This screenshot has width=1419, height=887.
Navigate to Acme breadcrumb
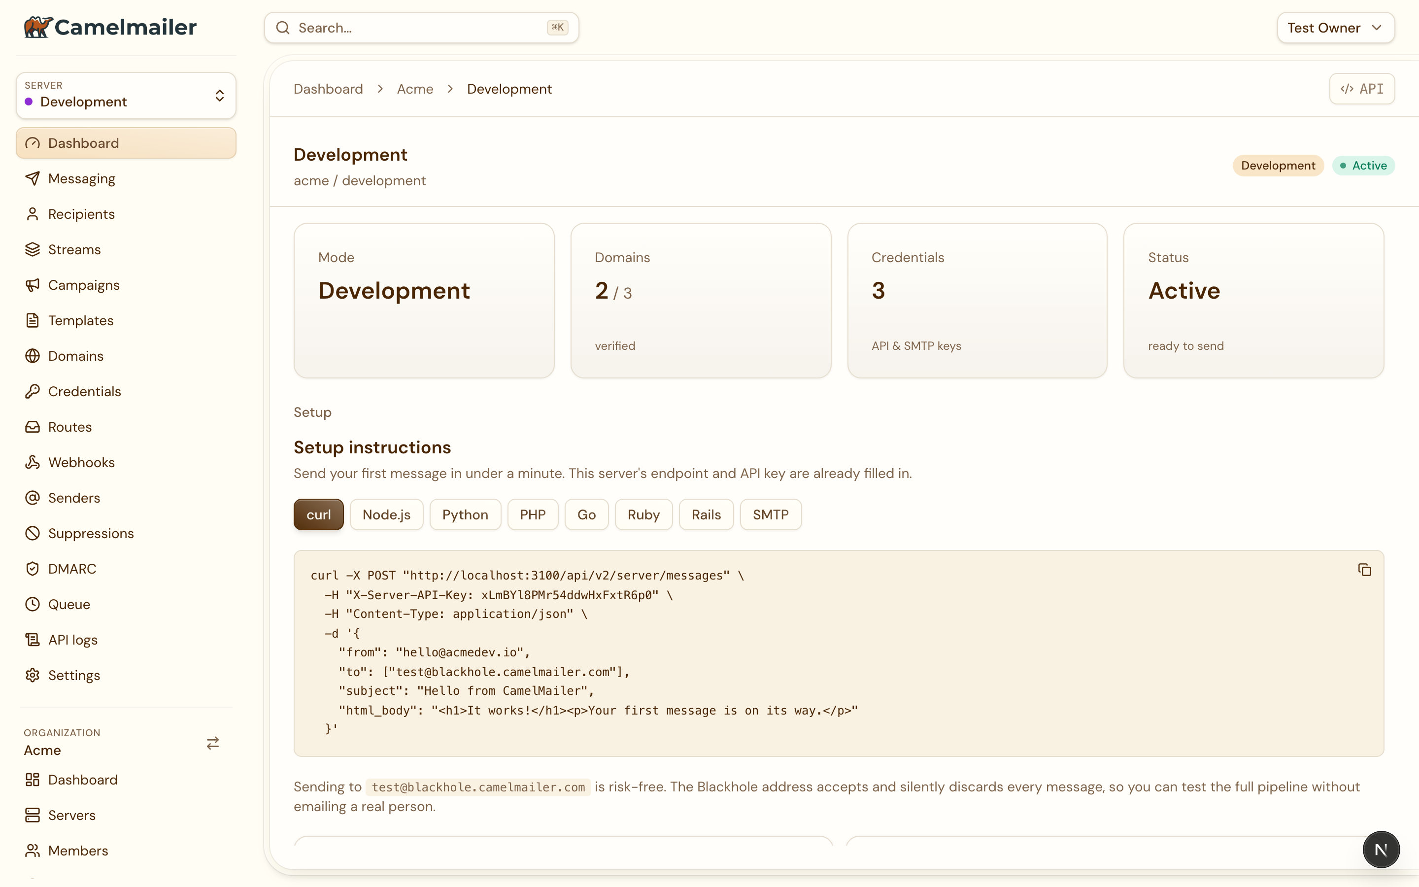(415, 89)
